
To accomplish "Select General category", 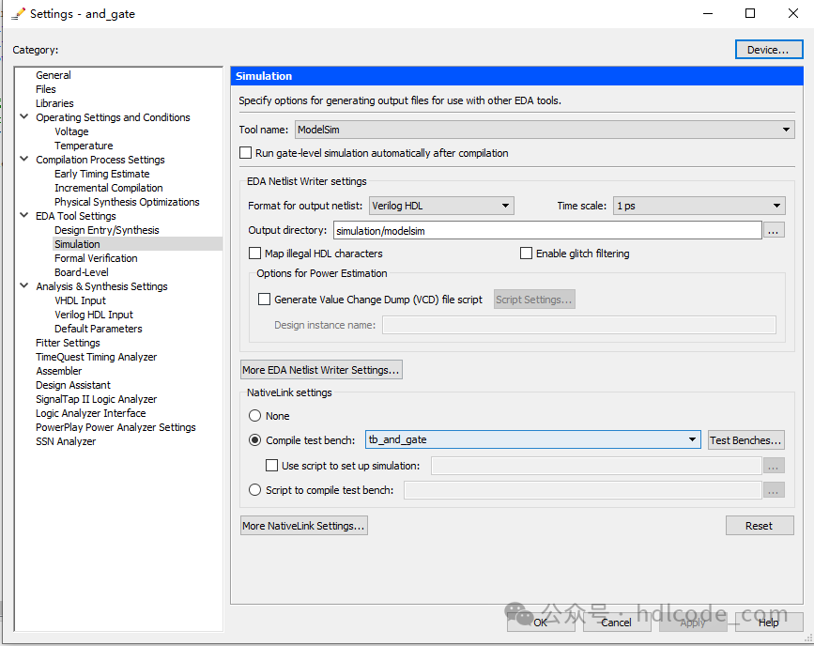I will pyautogui.click(x=53, y=75).
